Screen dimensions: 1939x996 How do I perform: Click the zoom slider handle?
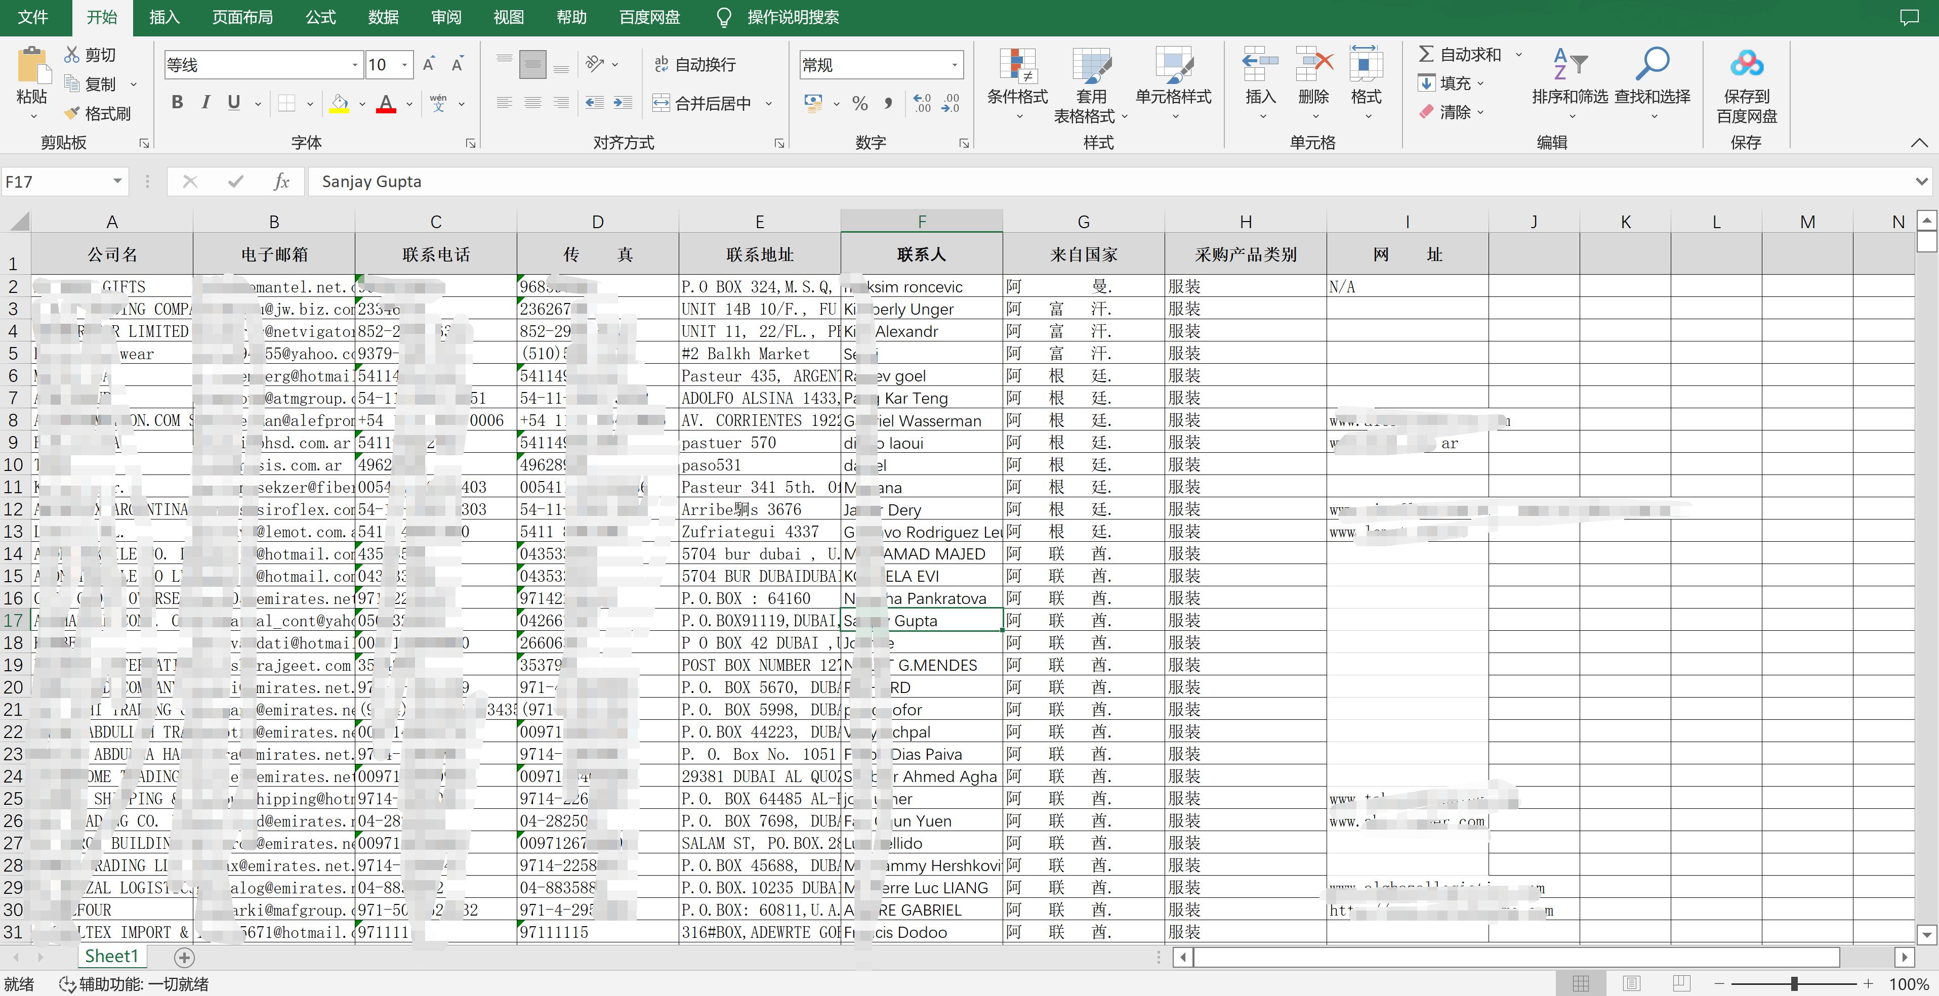[x=1794, y=983]
